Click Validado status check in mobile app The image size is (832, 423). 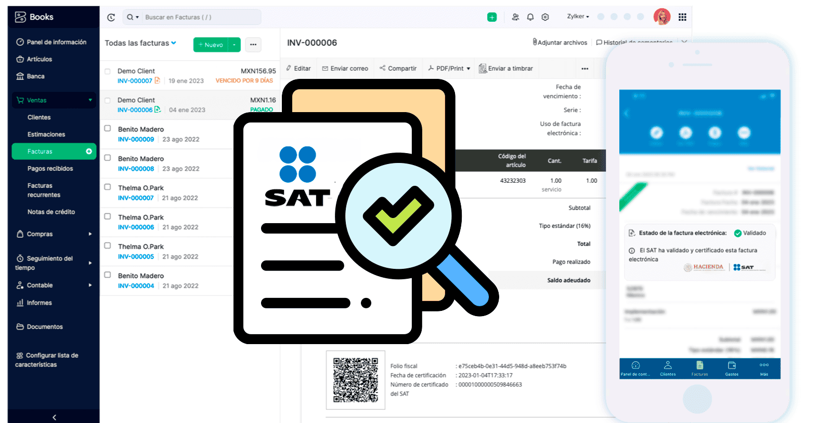pyautogui.click(x=737, y=233)
